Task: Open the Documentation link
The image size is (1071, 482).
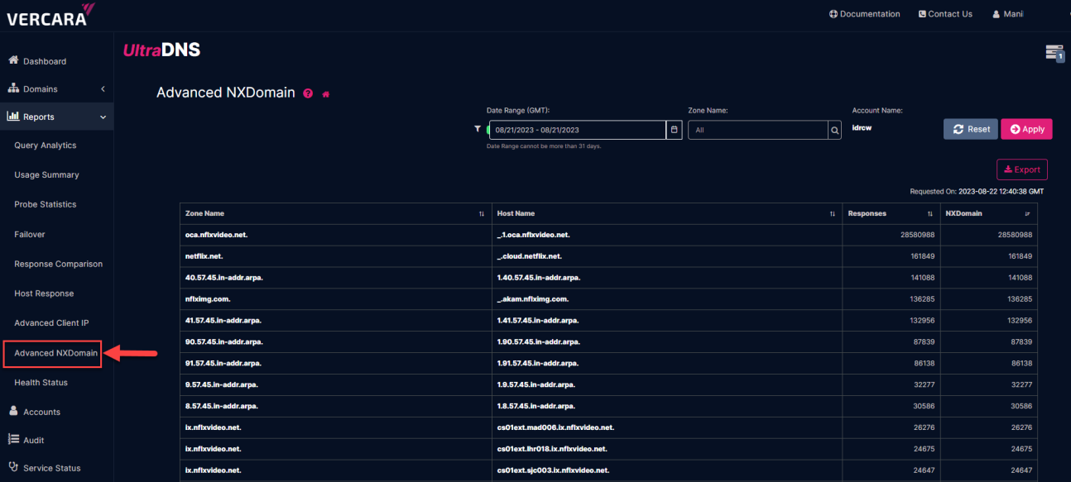Action: click(864, 14)
